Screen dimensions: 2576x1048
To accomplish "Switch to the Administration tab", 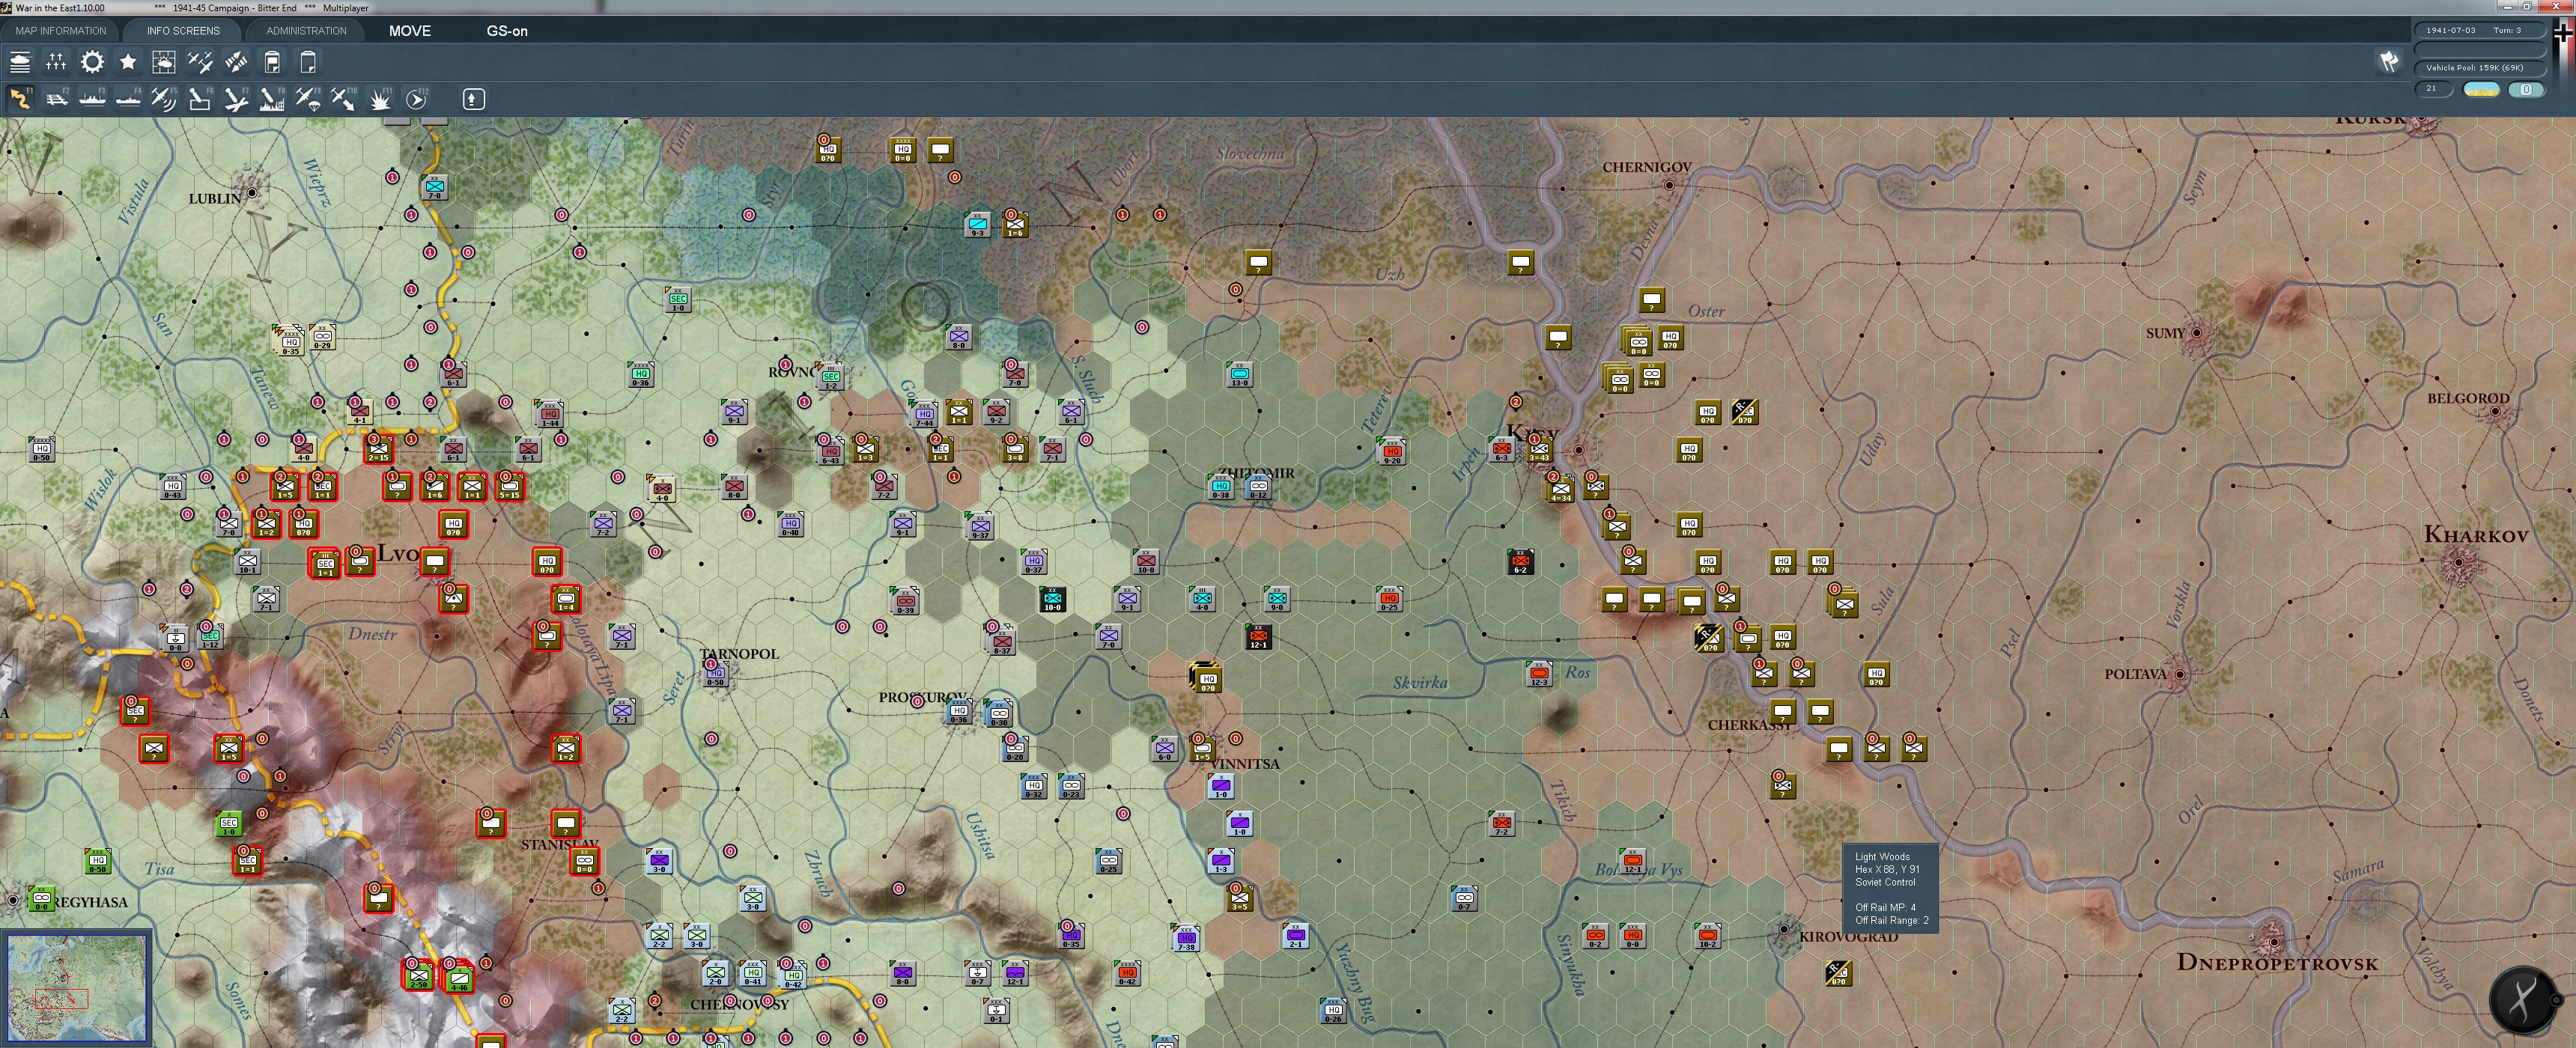I will (x=306, y=31).
